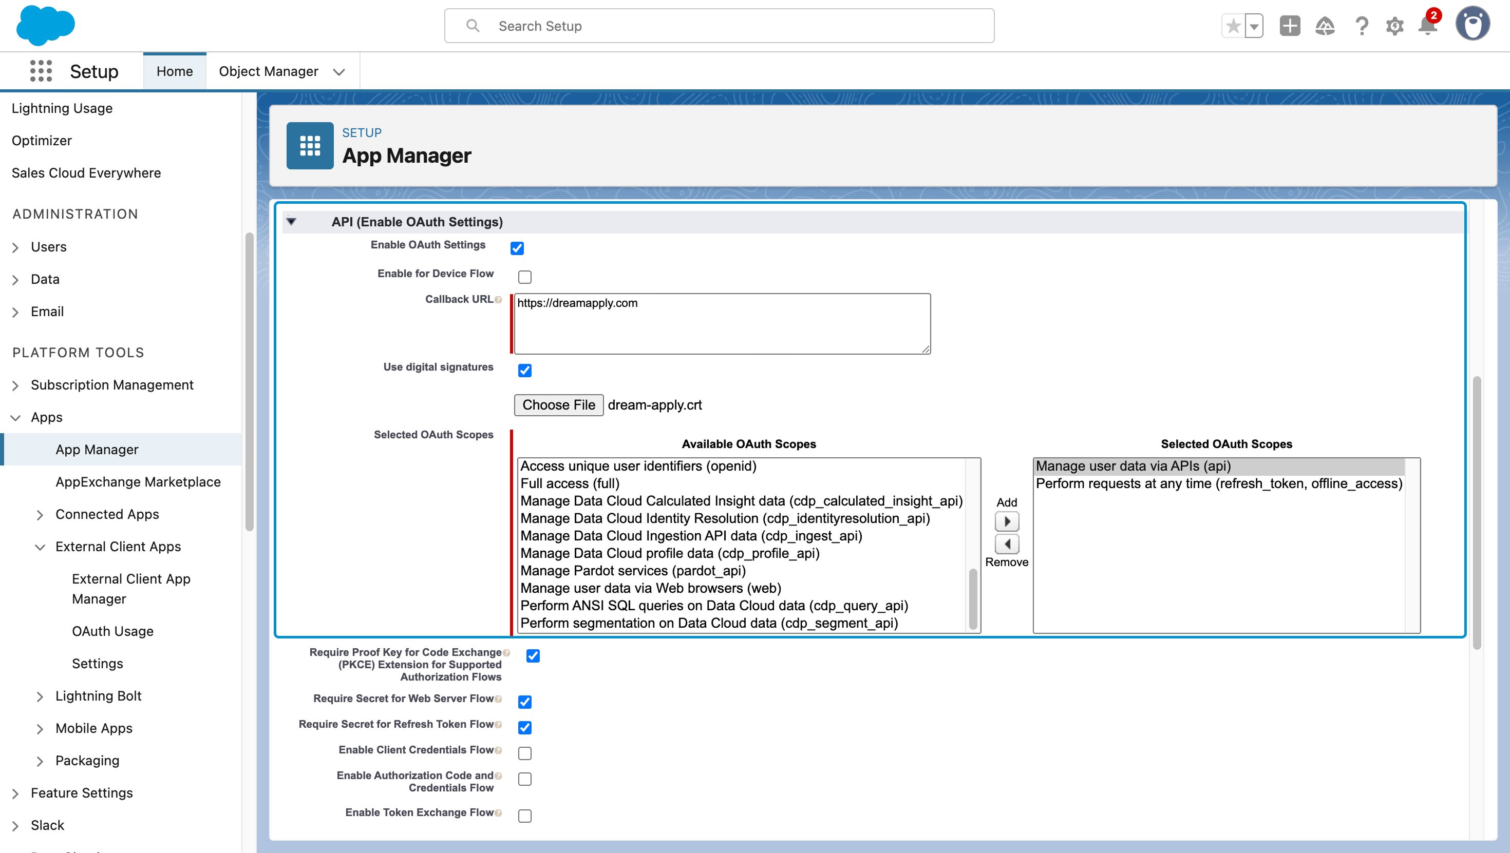This screenshot has height=853, width=1510.
Task: Collapse the Apps tree node
Action: tap(15, 418)
